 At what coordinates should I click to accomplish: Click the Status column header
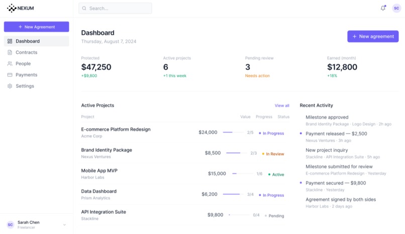pos(283,117)
